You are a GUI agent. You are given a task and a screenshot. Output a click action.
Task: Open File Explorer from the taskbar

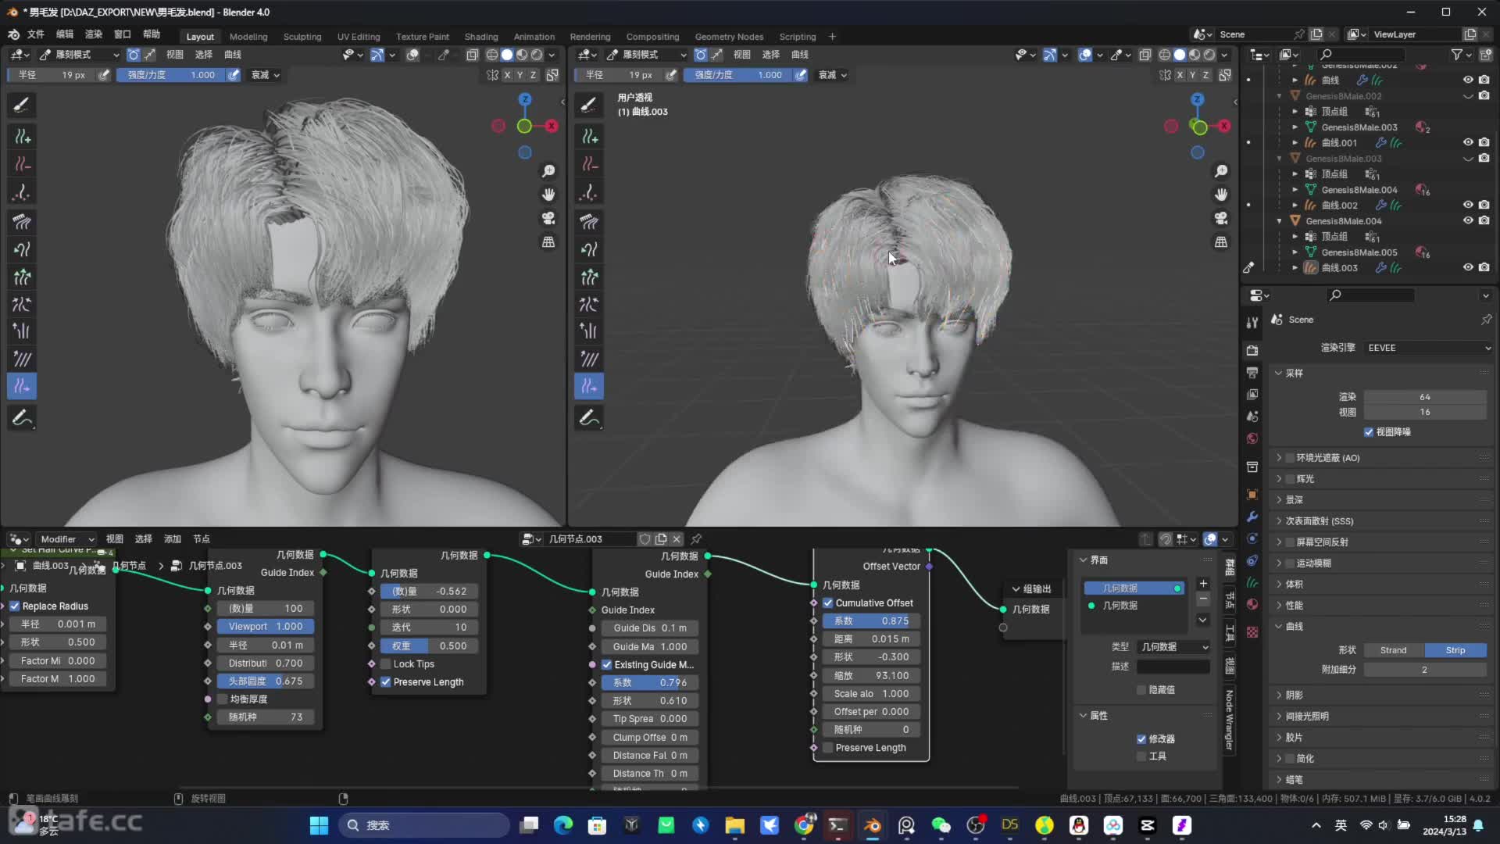(x=735, y=825)
